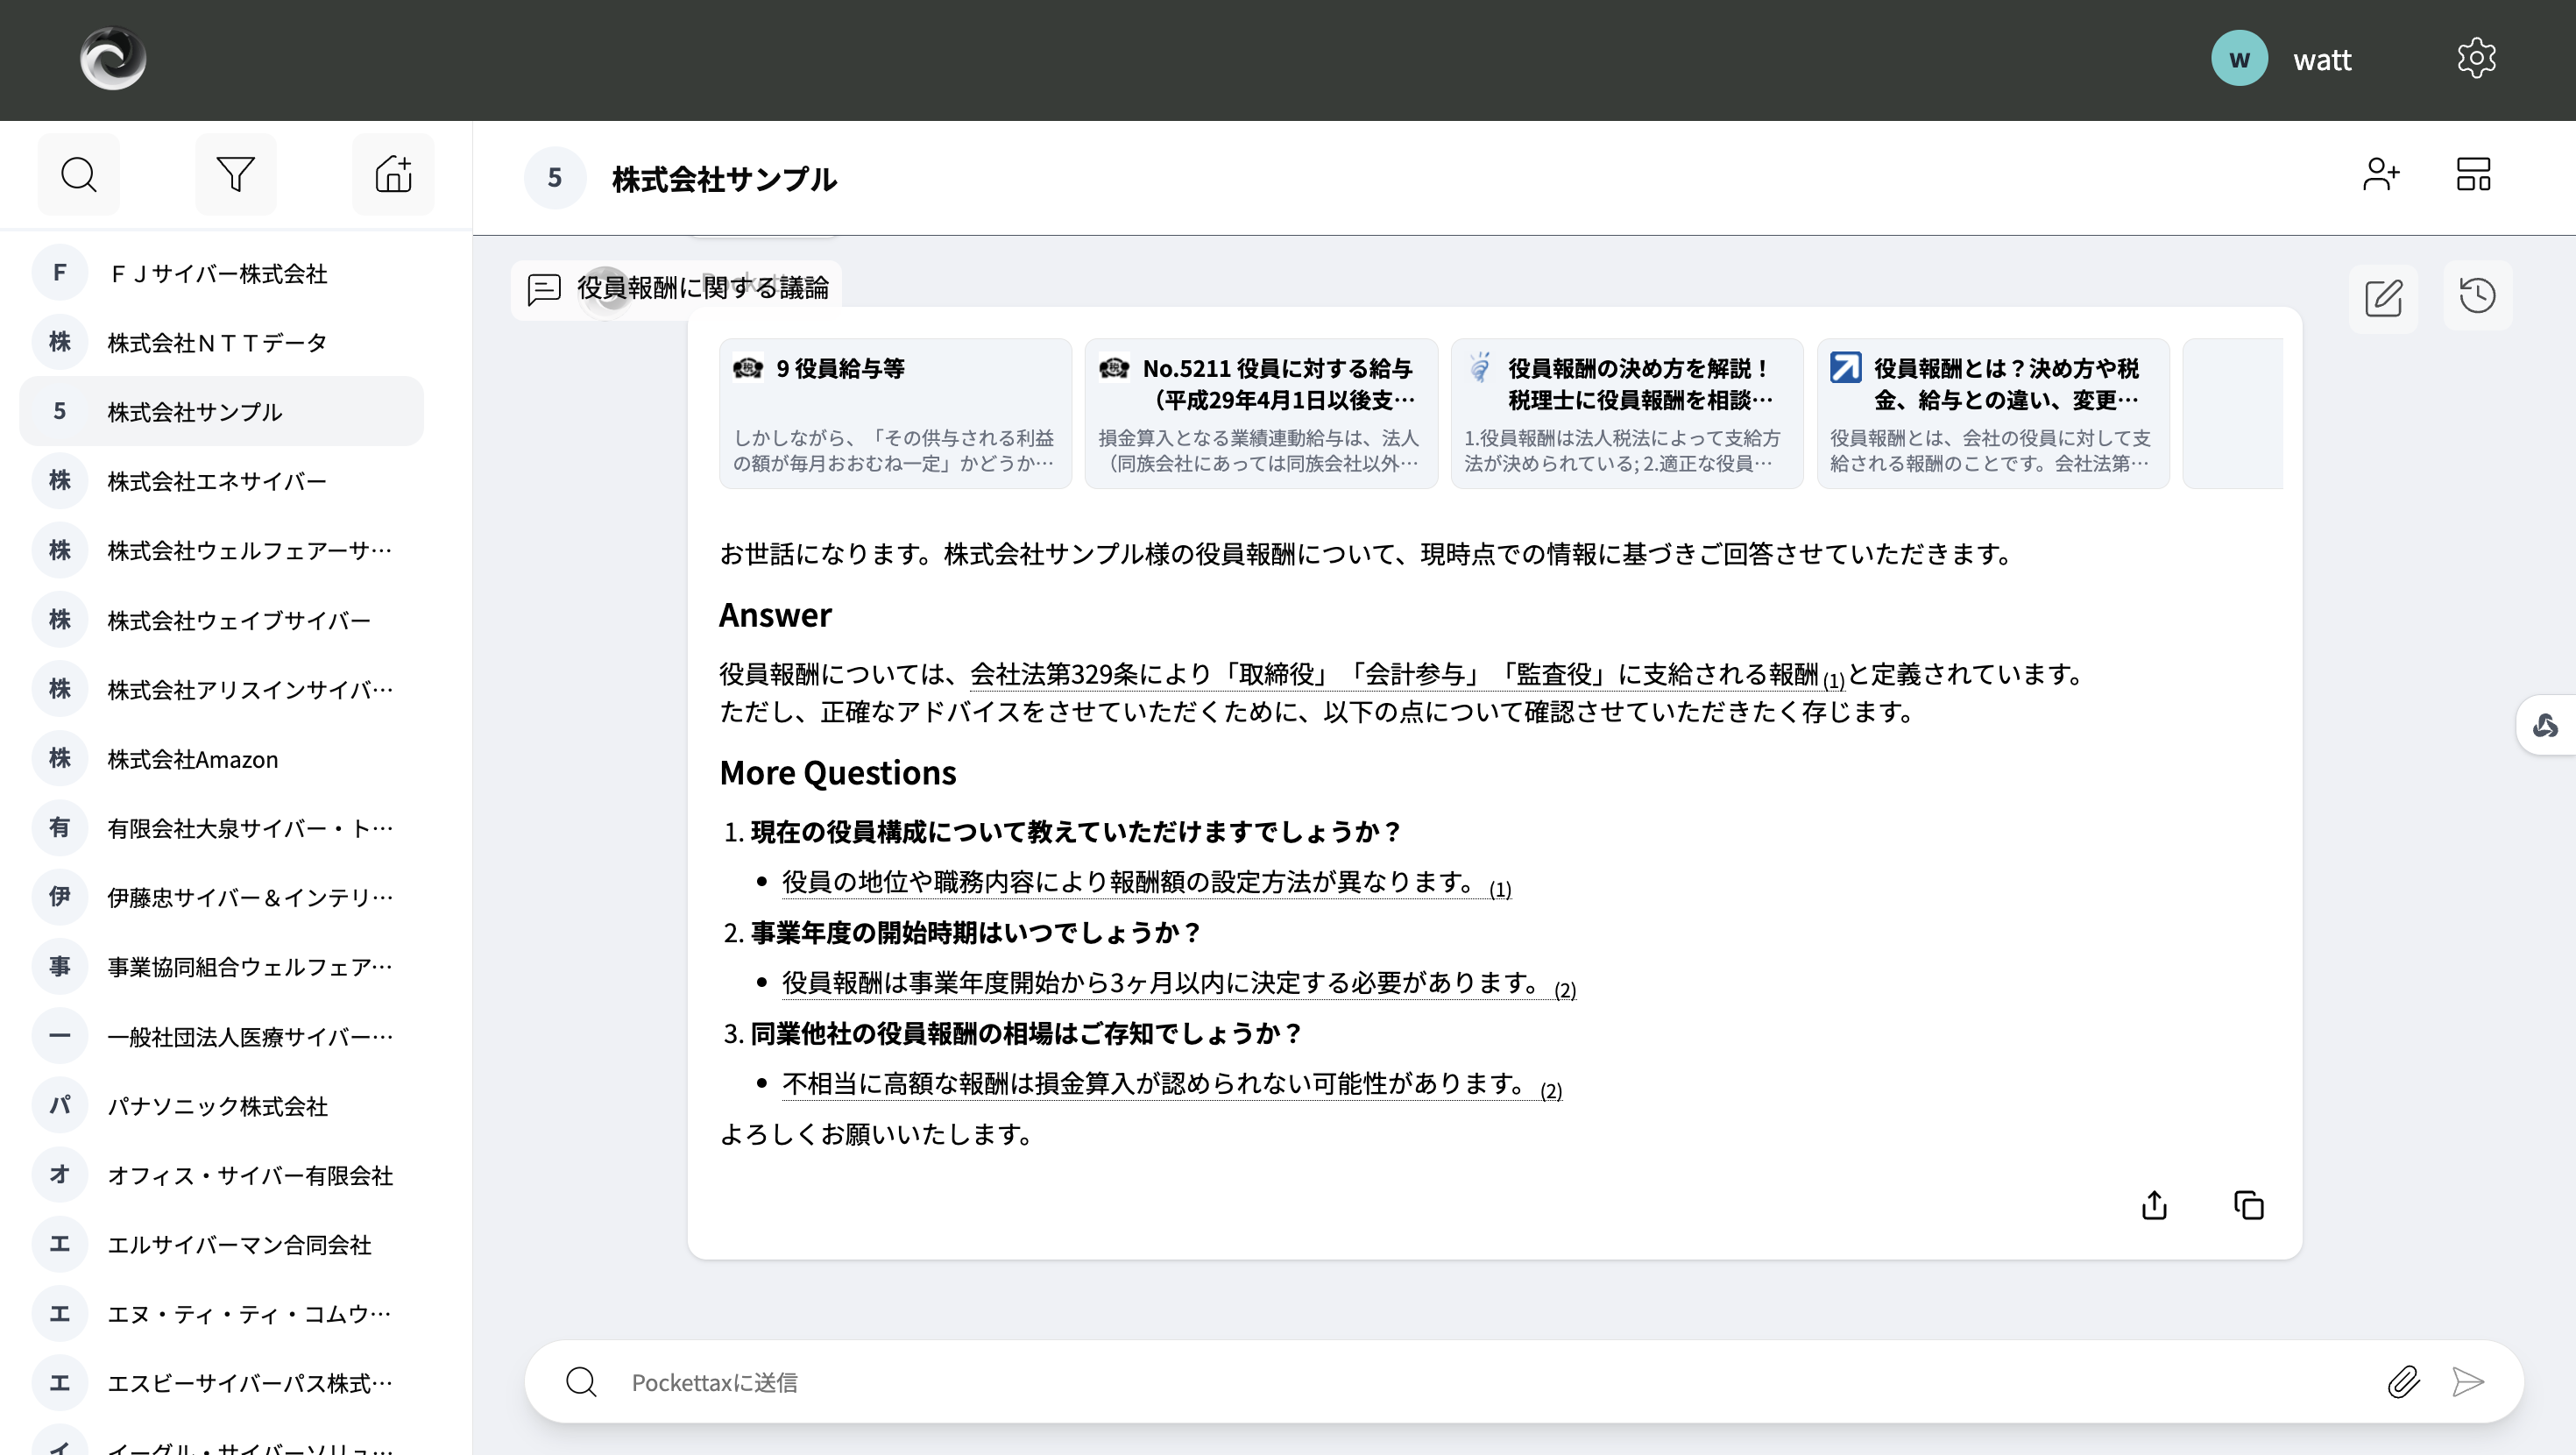Click the 株式会社サンプル header title
This screenshot has width=2576, height=1455.
(x=724, y=179)
